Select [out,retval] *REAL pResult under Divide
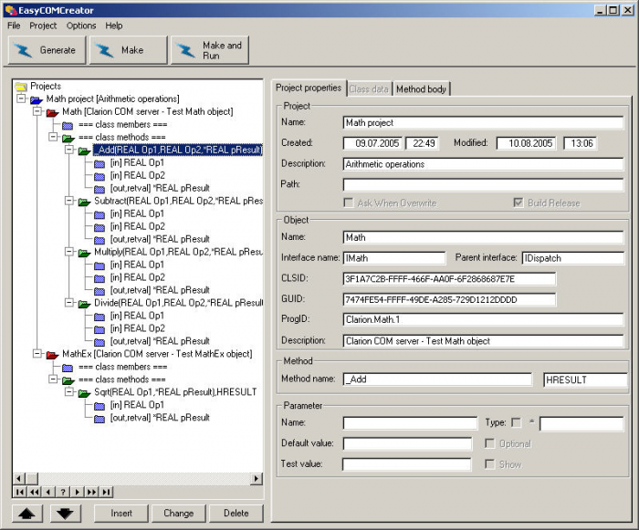 [x=160, y=341]
